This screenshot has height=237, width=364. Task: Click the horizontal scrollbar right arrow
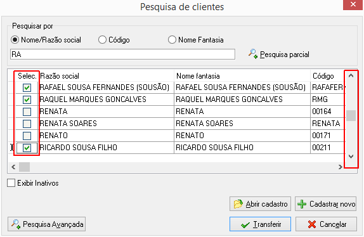click(341, 167)
